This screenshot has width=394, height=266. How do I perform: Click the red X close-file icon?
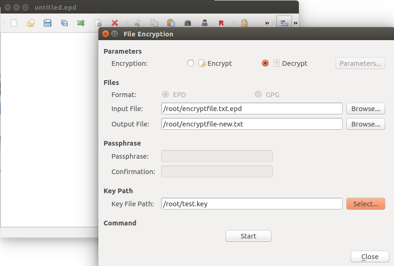click(x=115, y=22)
